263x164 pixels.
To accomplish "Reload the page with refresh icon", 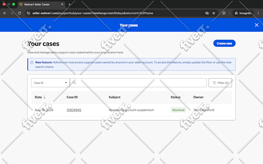I will pyautogui.click(x=19, y=13).
